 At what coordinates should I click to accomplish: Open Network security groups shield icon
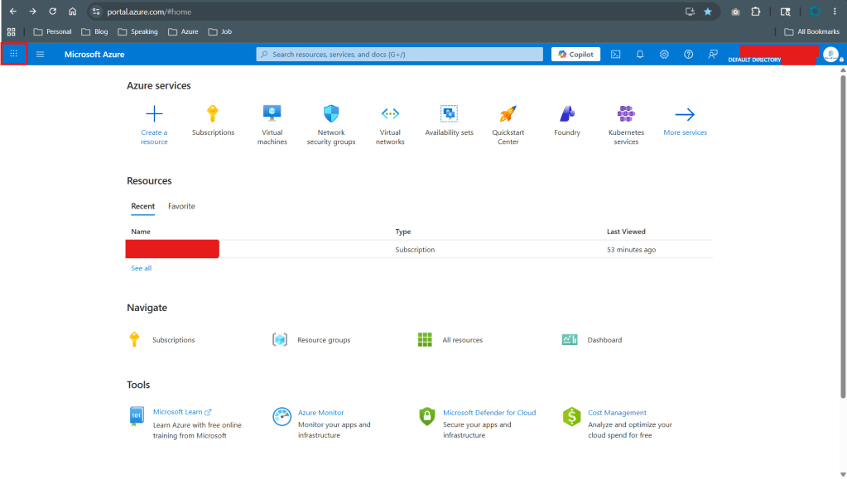click(x=331, y=113)
